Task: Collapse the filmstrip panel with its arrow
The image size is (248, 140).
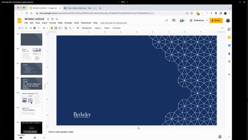Action: (44, 138)
